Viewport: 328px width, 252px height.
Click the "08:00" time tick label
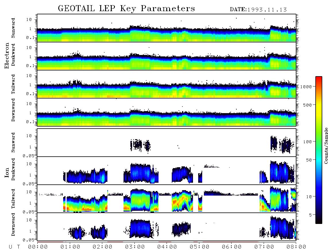coord(296,247)
